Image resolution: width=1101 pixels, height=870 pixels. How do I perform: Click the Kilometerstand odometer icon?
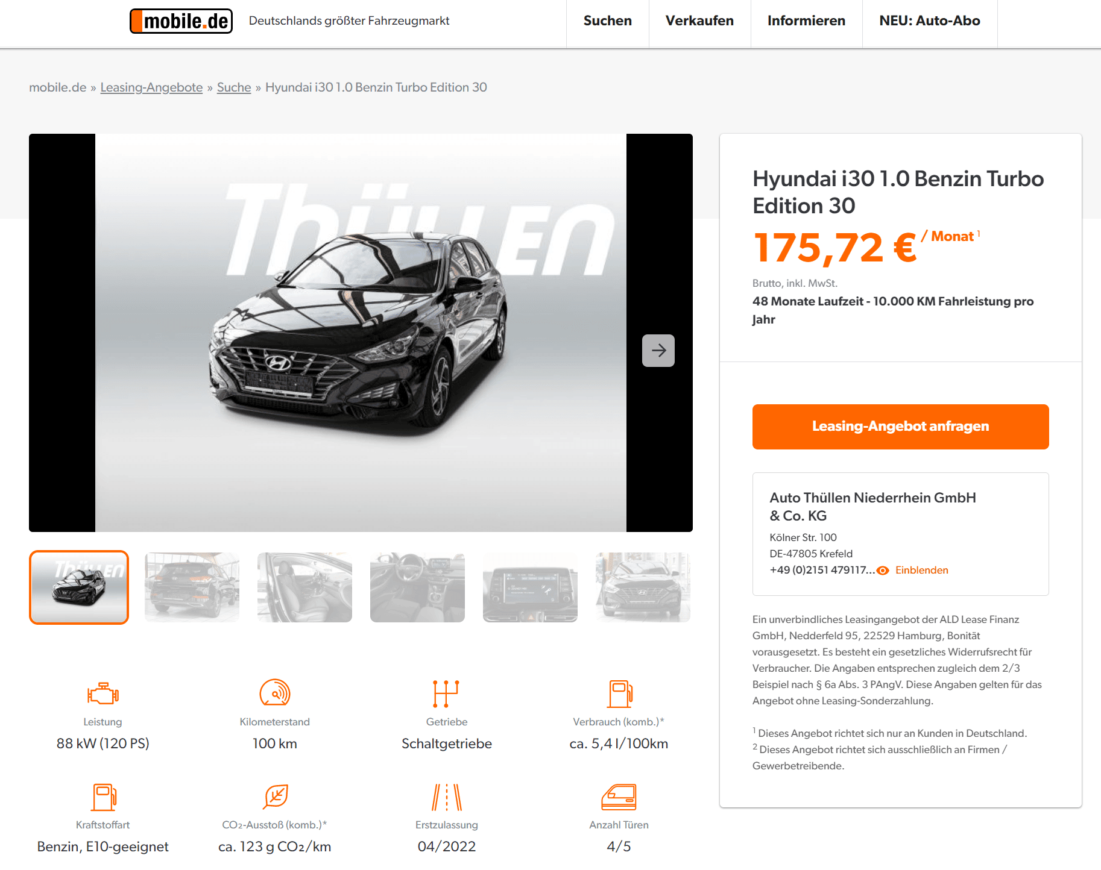click(275, 693)
